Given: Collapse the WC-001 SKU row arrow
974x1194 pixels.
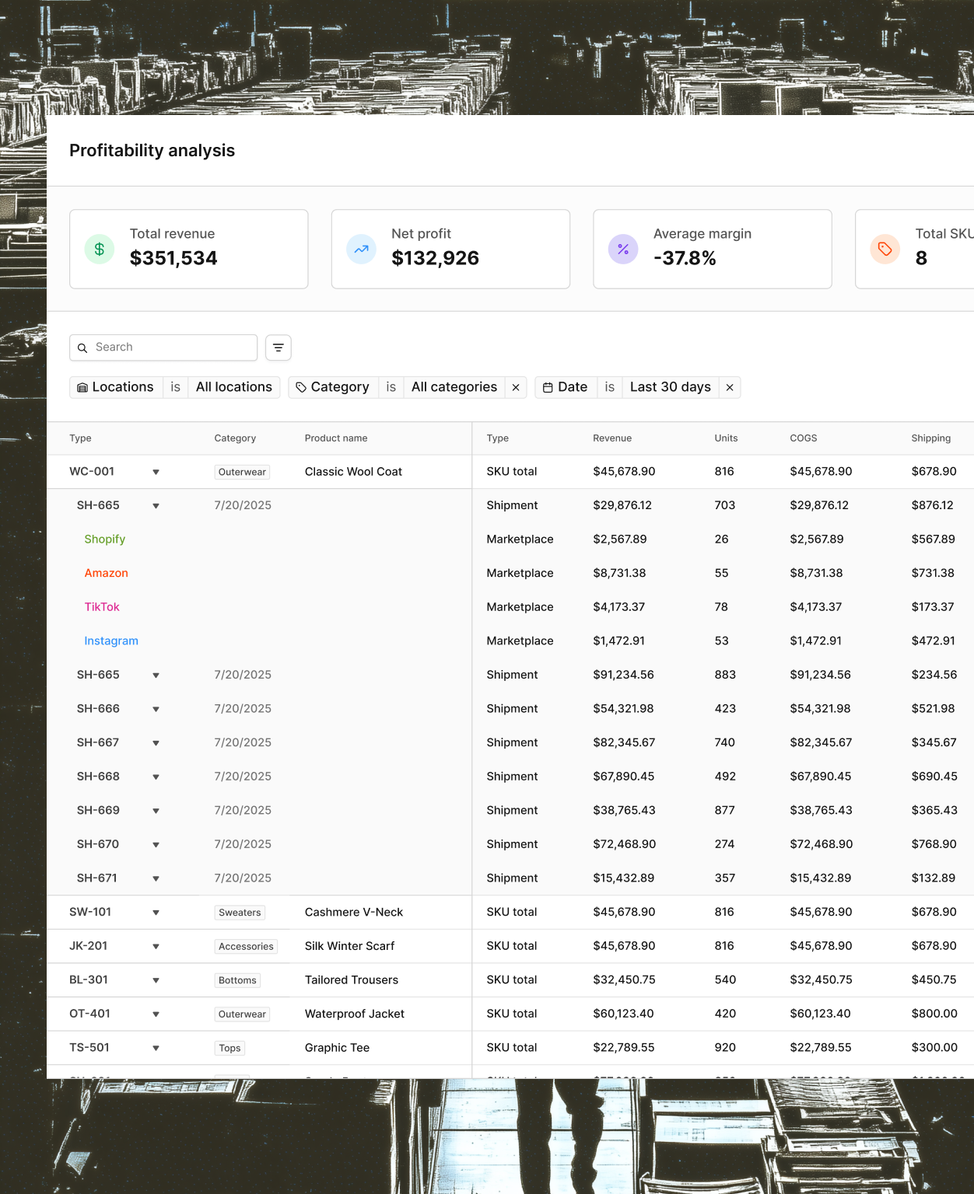Looking at the screenshot, I should coord(156,472).
